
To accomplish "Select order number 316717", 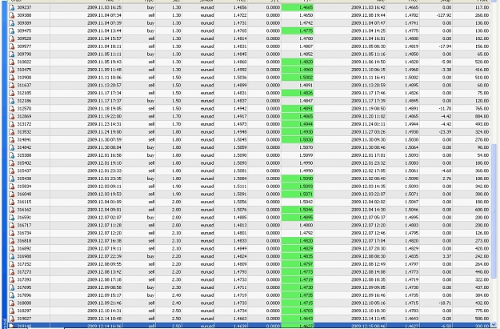I will coord(24,225).
